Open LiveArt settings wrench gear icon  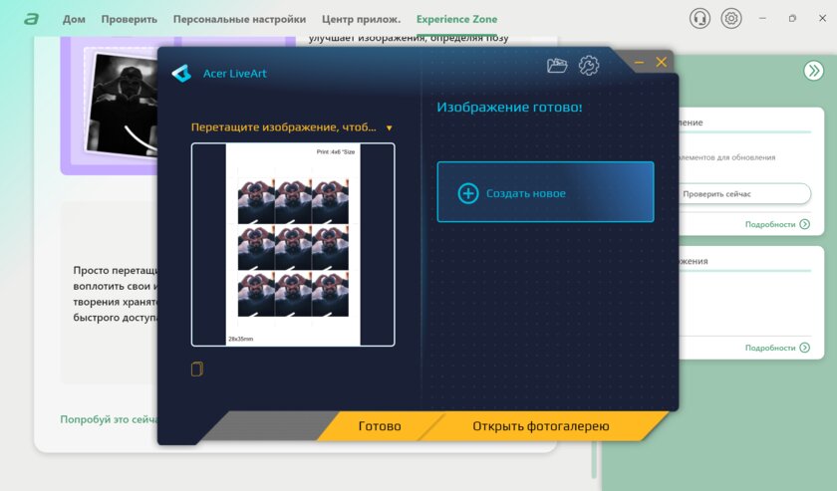(x=589, y=66)
